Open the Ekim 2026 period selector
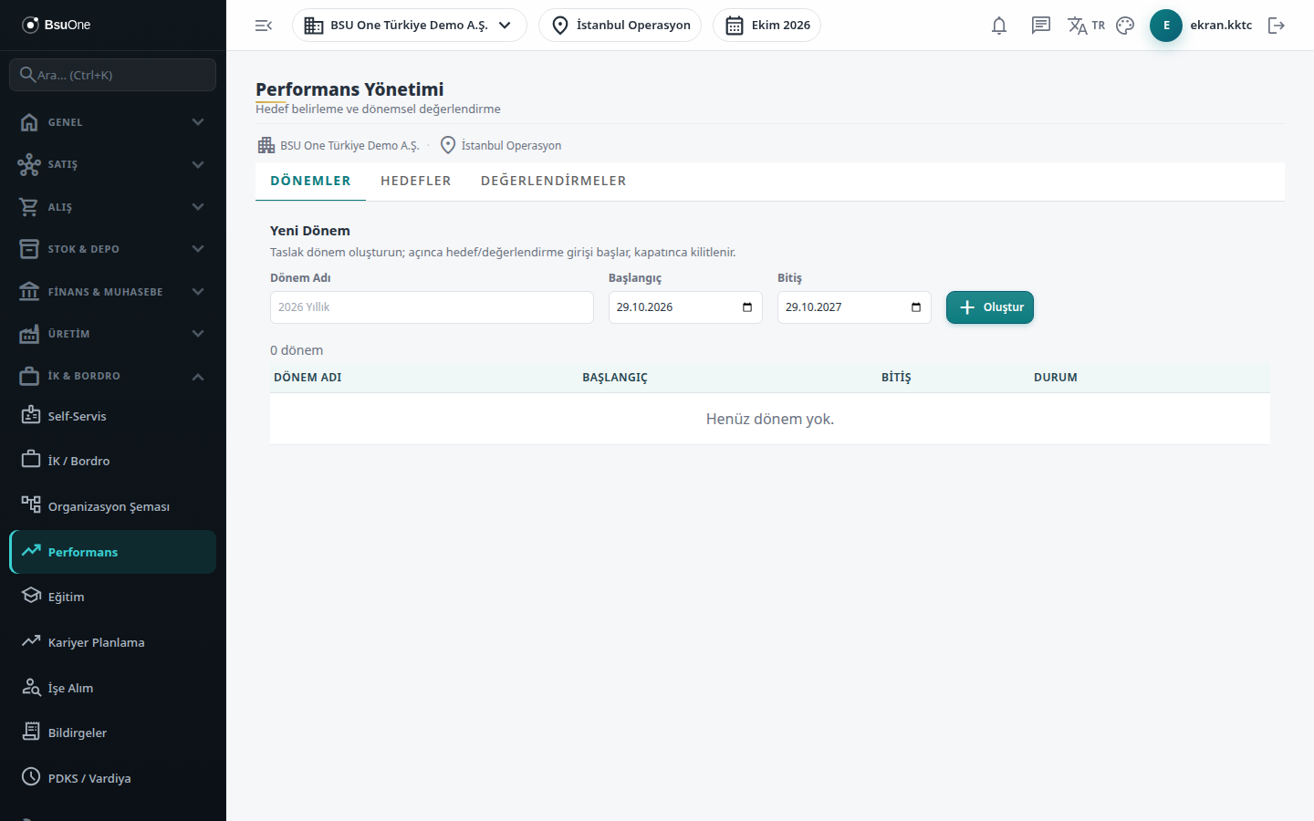Image resolution: width=1314 pixels, height=821 pixels. (767, 26)
